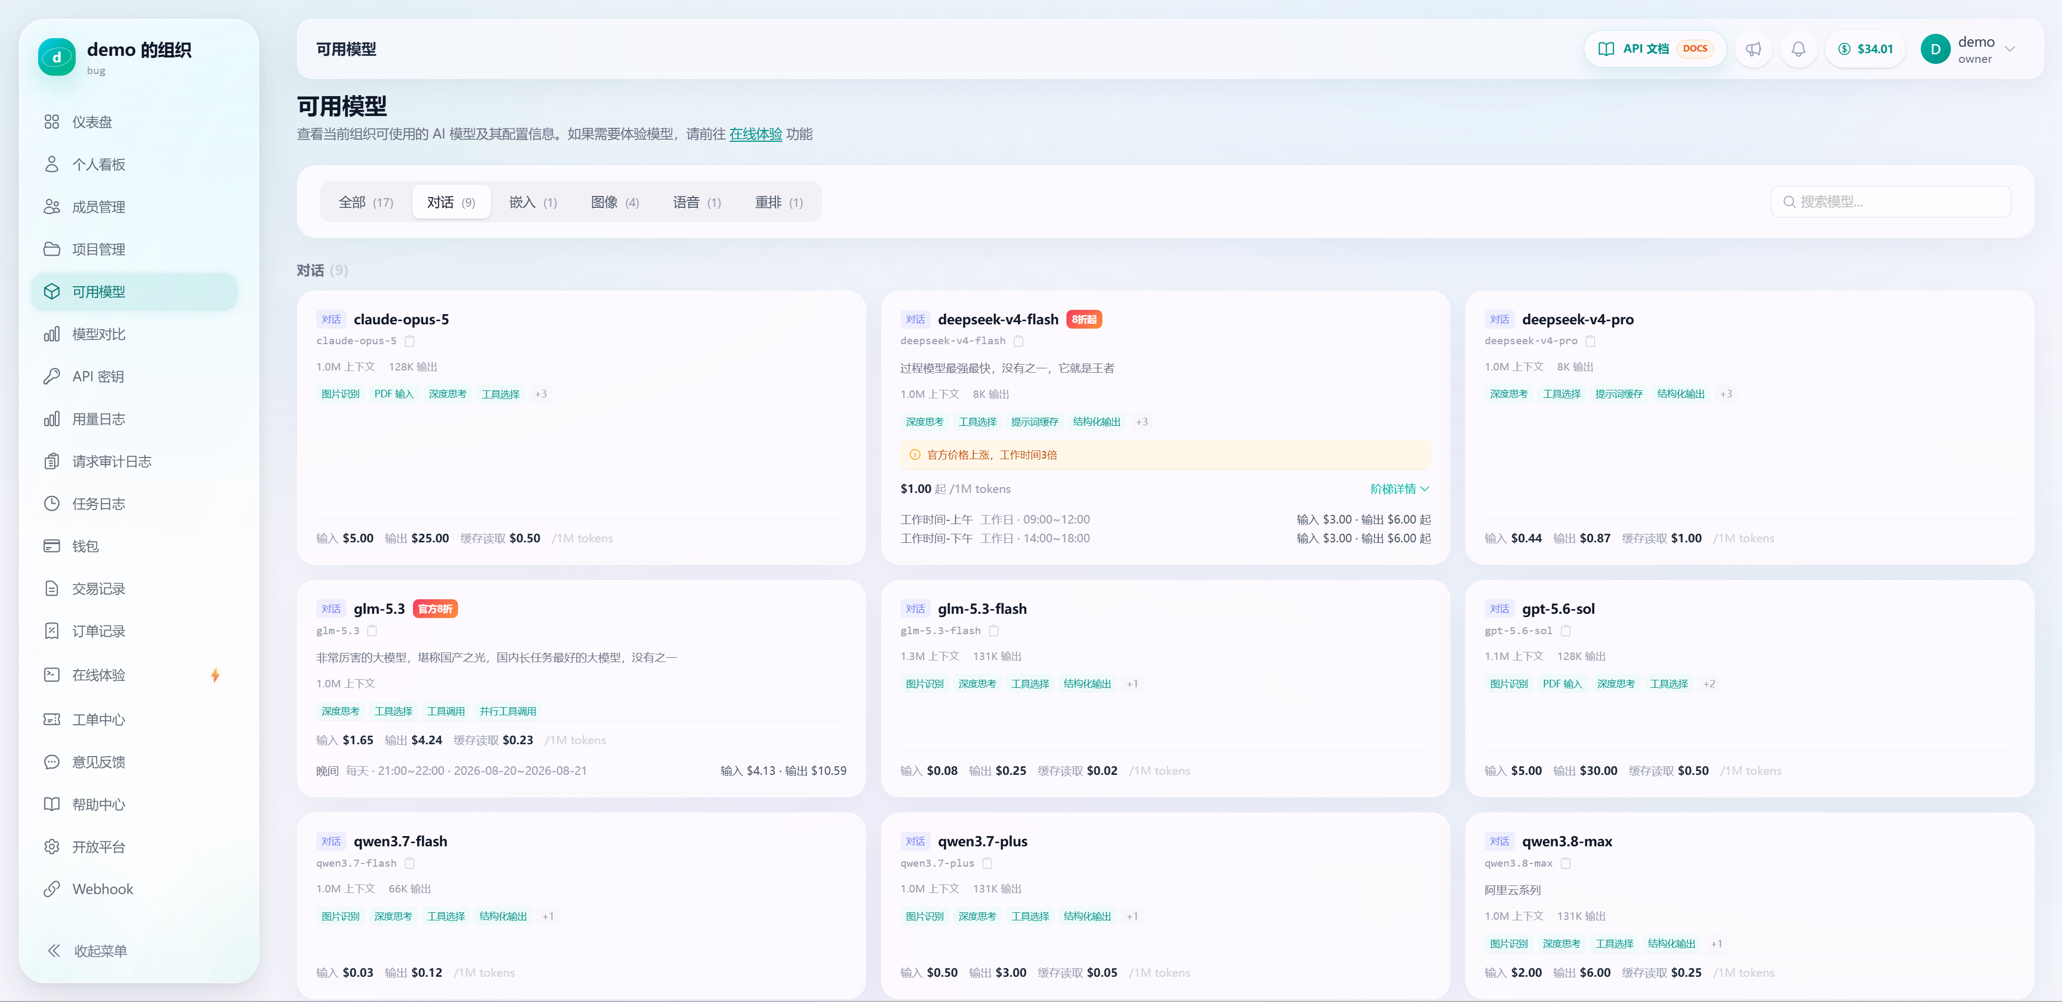The height and width of the screenshot is (1002, 2062).
Task: Click the Webhook link icon
Action: (x=52, y=889)
